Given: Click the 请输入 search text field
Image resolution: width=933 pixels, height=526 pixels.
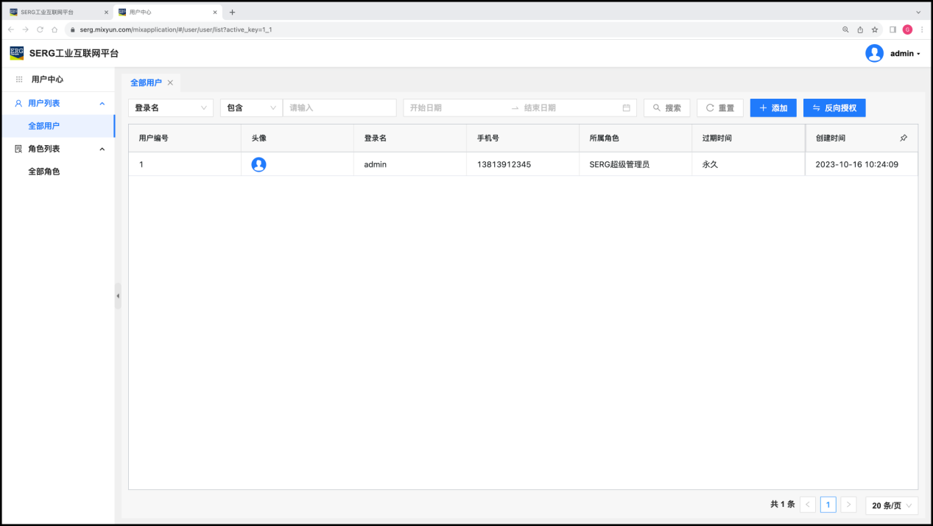Looking at the screenshot, I should pos(339,108).
